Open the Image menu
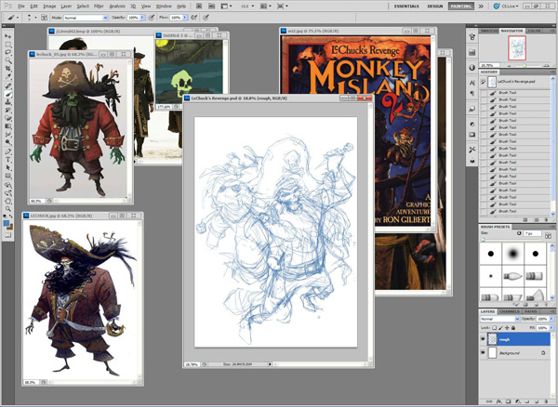The height and width of the screenshot is (407, 558). point(49,7)
